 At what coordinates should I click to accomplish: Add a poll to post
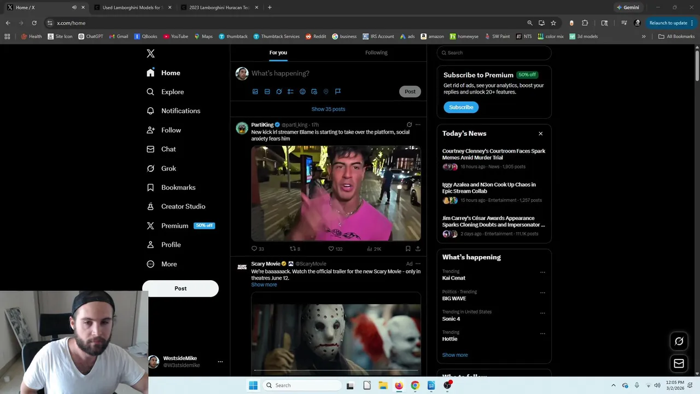coord(290,91)
